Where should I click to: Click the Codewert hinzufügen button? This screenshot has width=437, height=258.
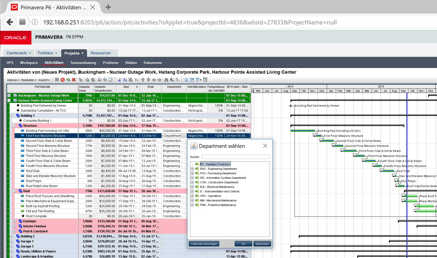coord(204,244)
